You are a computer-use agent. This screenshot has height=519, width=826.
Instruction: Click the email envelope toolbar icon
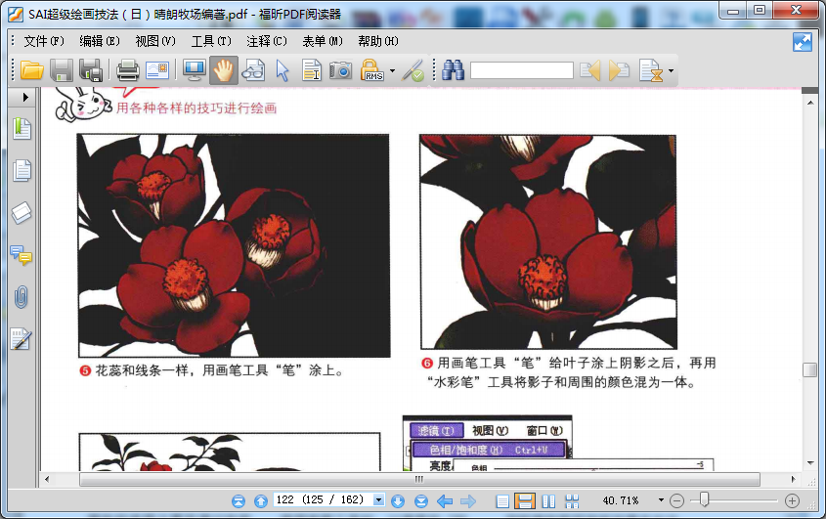[157, 70]
